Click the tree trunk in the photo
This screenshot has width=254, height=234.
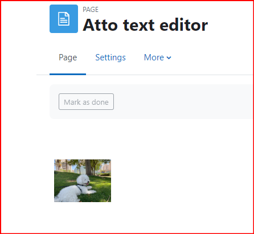point(88,167)
